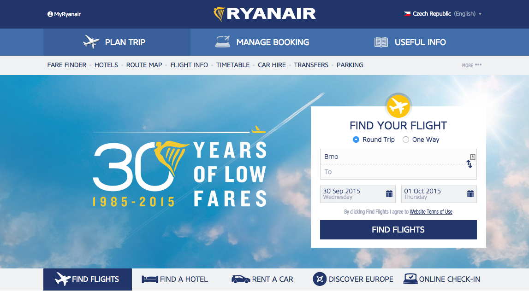Screen dimensions: 529x291
Task: Click the dark blue Find Flights button
Action: coord(398,230)
